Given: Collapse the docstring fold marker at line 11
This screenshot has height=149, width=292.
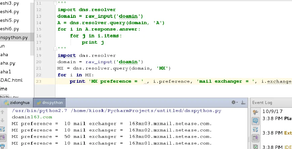Looking at the screenshot, I should tap(55, 3).
